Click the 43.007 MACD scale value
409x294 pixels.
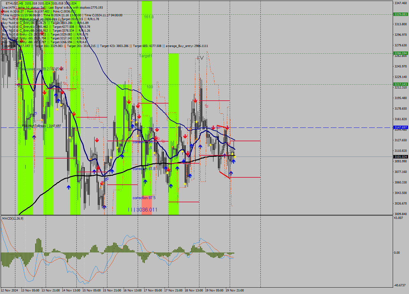(x=399, y=218)
